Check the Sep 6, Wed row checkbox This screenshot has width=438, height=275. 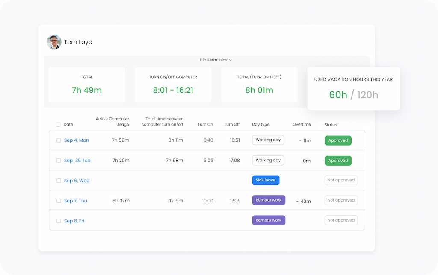pos(59,180)
